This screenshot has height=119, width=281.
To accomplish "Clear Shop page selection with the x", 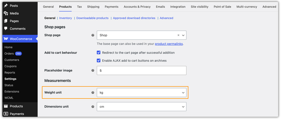I will [x=178, y=35].
